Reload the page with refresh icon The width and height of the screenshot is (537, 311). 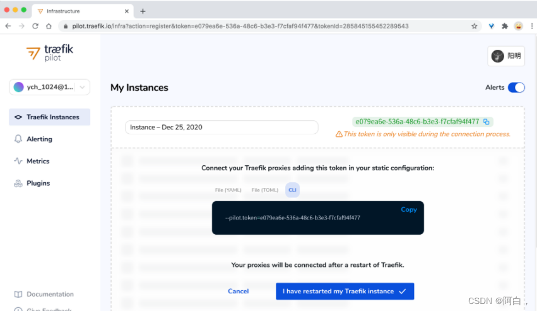coord(35,26)
